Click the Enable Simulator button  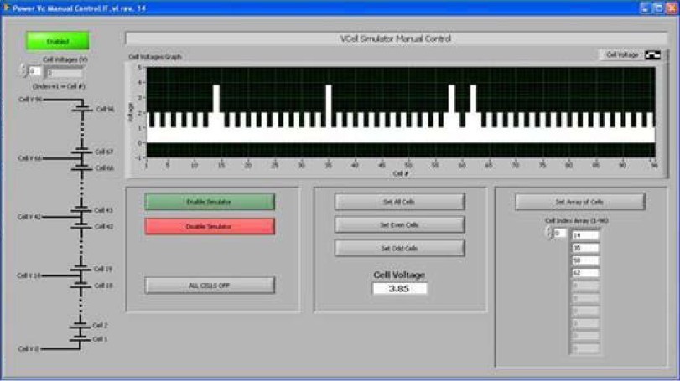pos(209,202)
